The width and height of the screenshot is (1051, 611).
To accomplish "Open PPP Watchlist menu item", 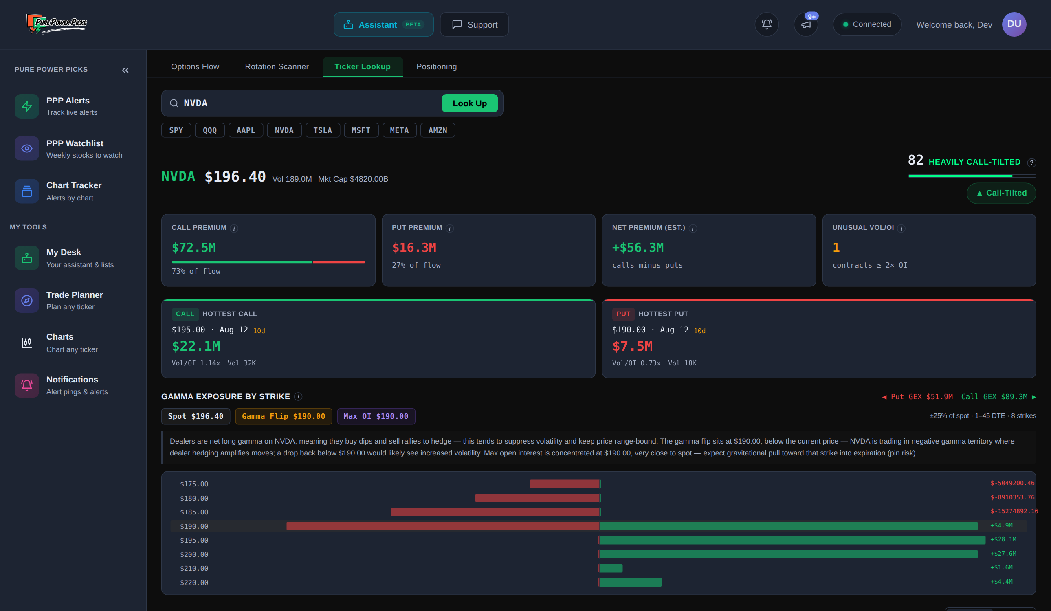I will [73, 149].
